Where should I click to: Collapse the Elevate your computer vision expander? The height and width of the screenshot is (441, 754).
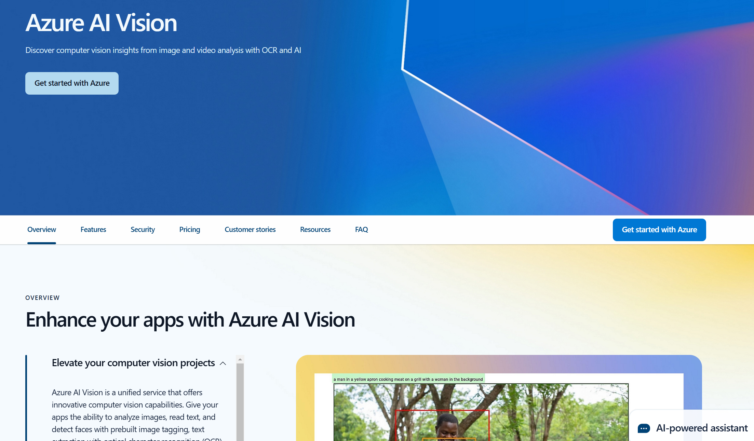[x=223, y=363]
